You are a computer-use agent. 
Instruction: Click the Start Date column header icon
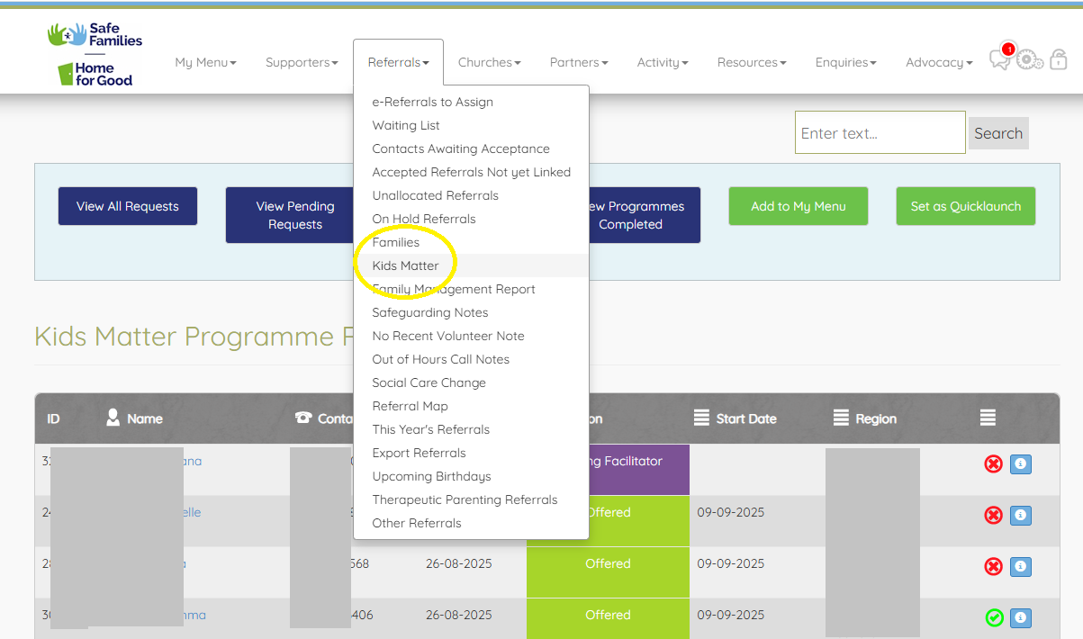(x=701, y=418)
